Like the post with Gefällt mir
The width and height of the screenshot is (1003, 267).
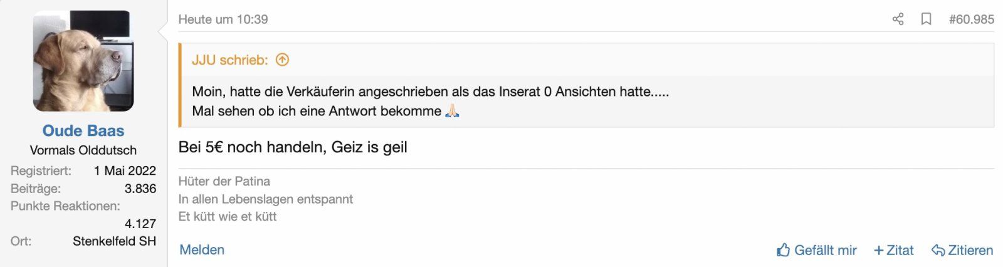[817, 250]
